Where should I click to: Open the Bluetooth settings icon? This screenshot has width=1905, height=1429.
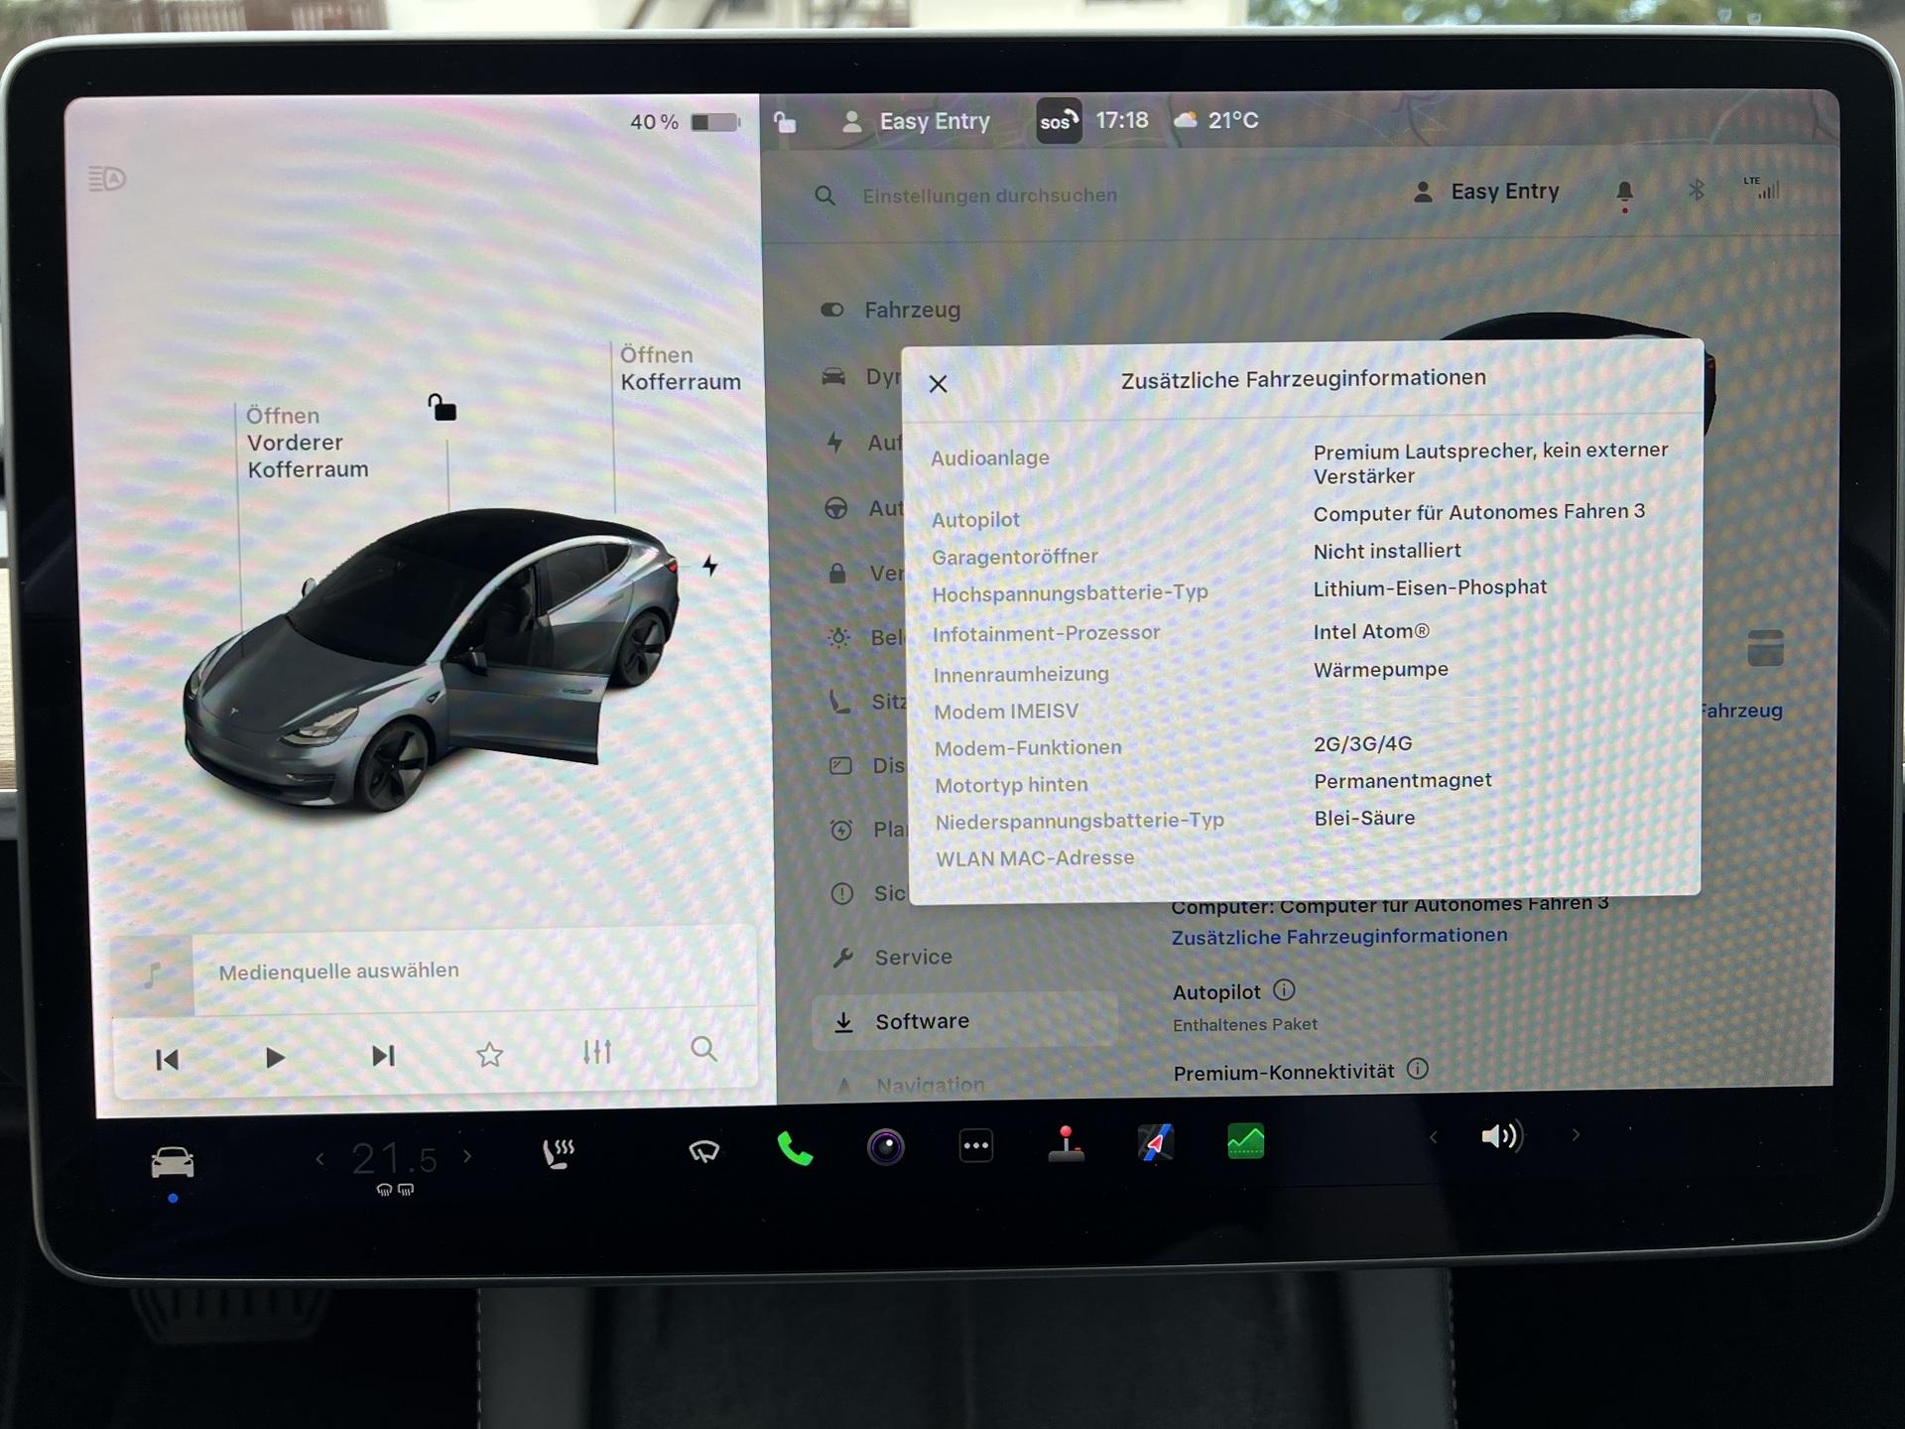click(1697, 189)
